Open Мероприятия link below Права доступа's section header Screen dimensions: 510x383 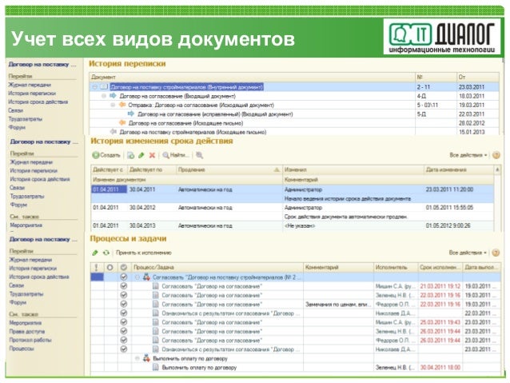point(26,323)
